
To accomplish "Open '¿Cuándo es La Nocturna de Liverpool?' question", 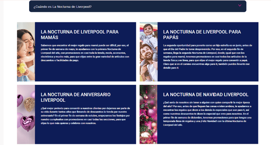I will tap(138, 6).
